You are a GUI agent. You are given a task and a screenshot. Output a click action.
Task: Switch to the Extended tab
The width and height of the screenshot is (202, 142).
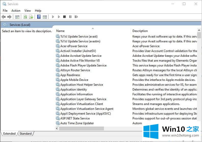9,134
